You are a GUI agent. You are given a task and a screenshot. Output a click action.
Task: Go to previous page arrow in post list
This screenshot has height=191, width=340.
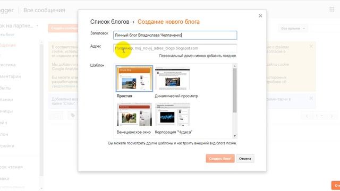[x=307, y=116]
